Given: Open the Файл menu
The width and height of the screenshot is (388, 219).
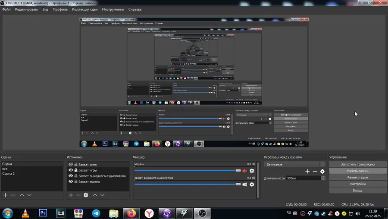Looking at the screenshot, I should 6,9.
